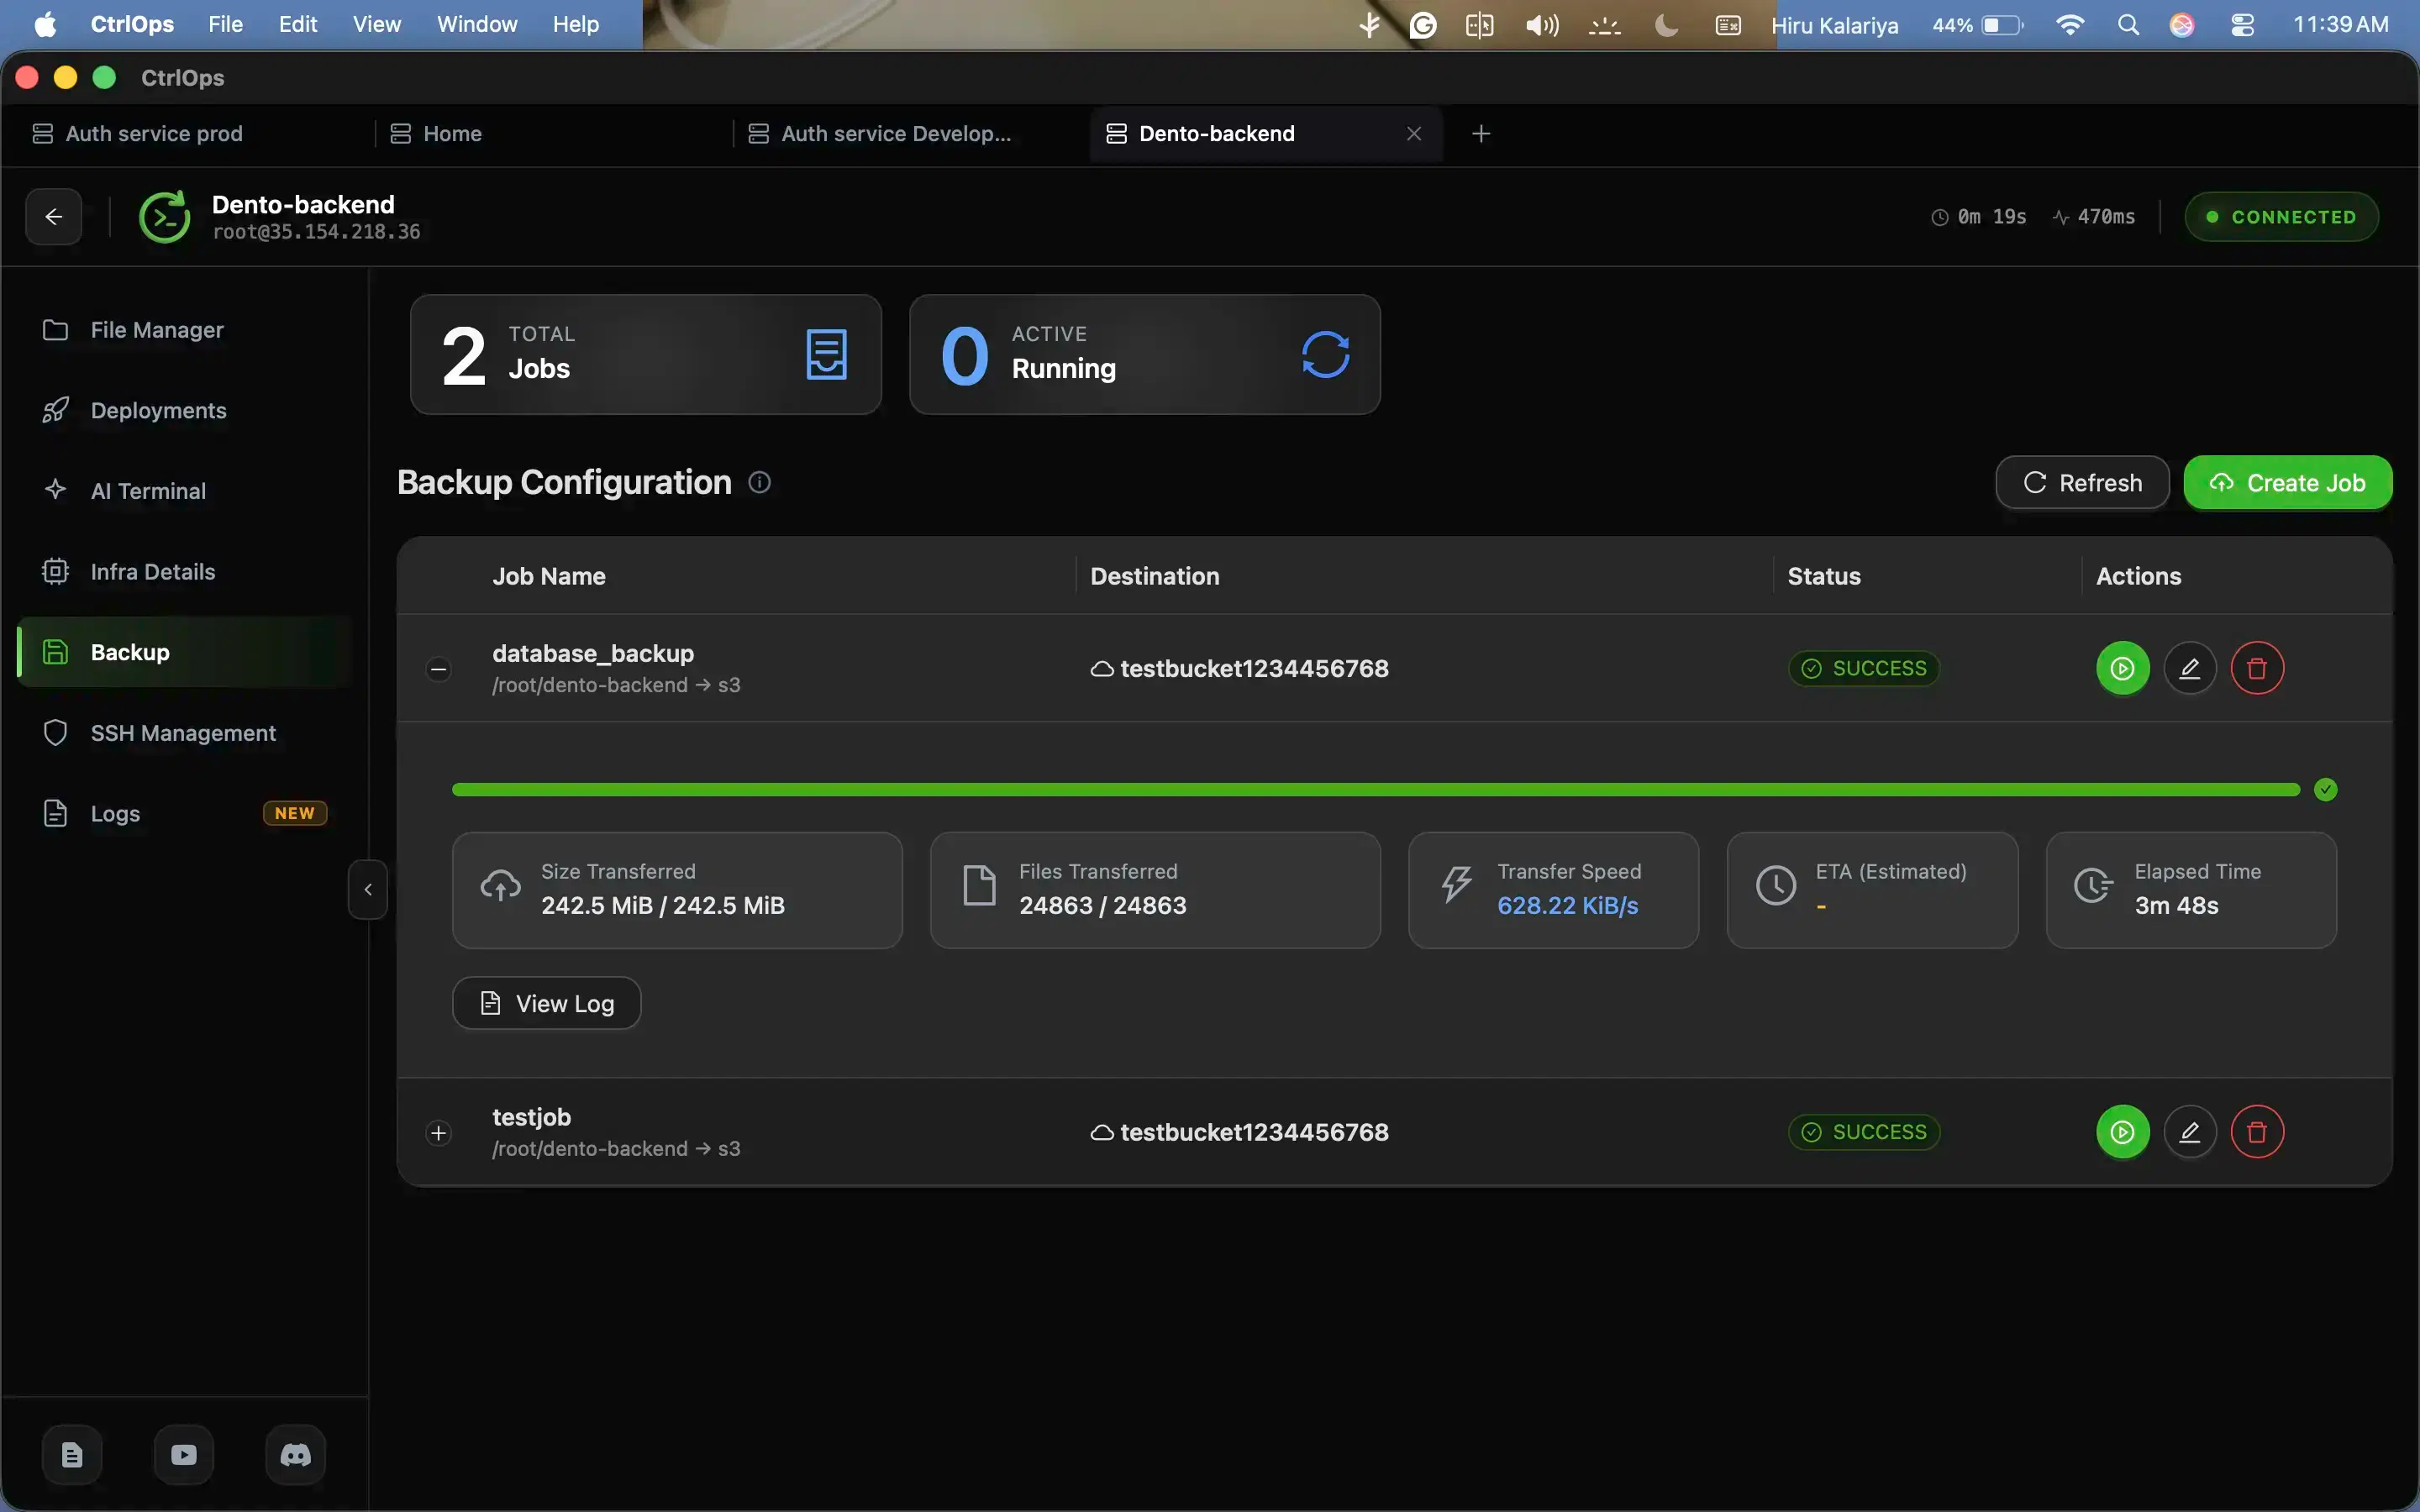This screenshot has width=2420, height=1512.
Task: Click the Total Jobs list icon
Action: click(x=827, y=354)
